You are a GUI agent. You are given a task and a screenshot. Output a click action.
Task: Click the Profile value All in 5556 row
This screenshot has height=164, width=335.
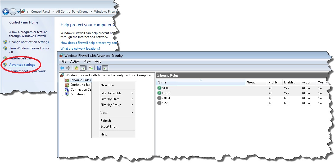[x=270, y=103]
